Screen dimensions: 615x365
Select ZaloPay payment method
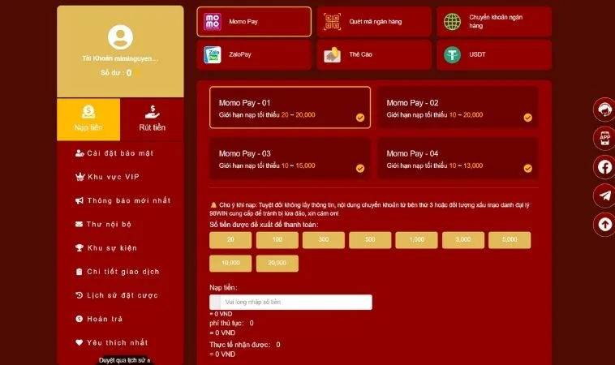(x=254, y=54)
